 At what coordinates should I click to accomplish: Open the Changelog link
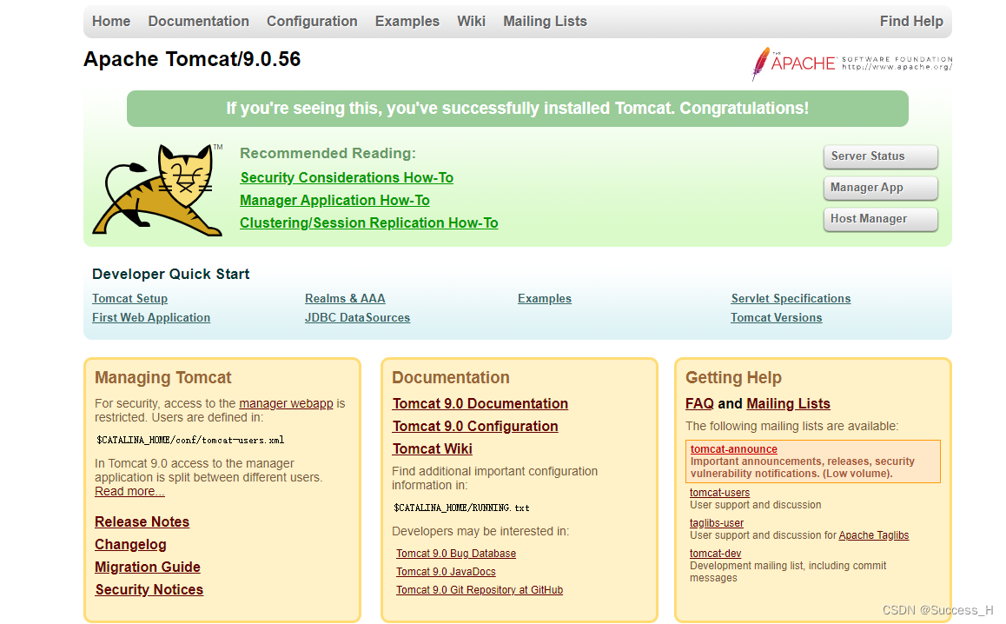coord(130,544)
